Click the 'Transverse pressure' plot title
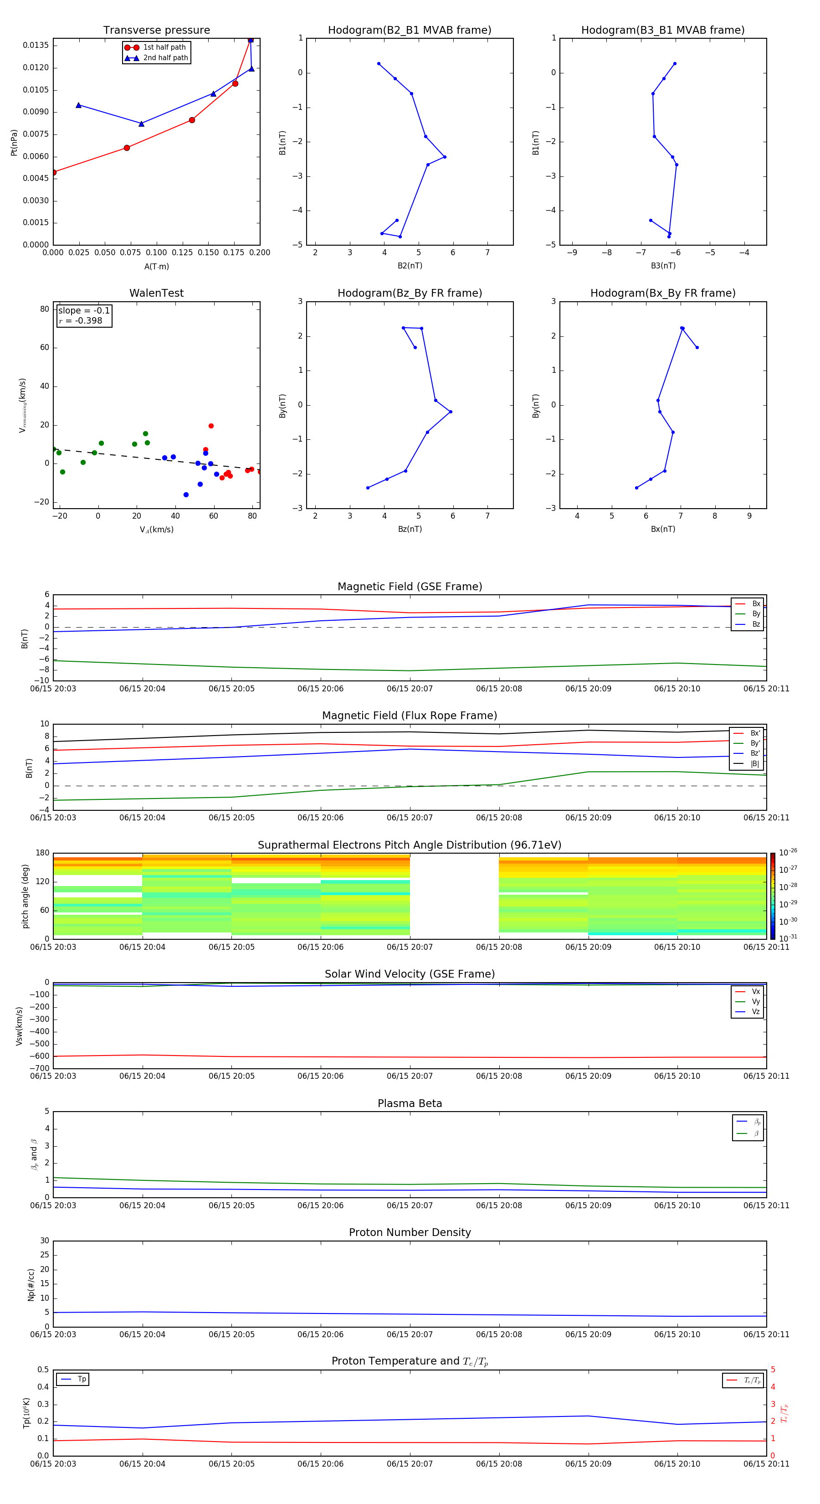This screenshot has height=1504, width=820. click(156, 31)
